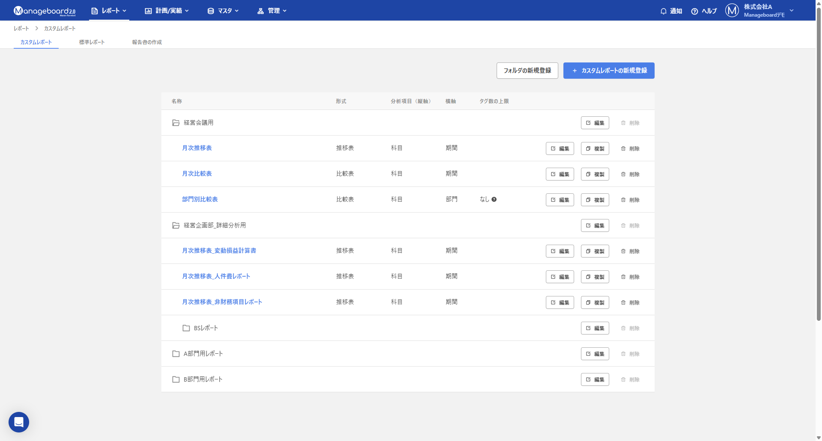Open the 計画/実績 dropdown menu
Viewport: 822px width, 441px height.
(167, 11)
